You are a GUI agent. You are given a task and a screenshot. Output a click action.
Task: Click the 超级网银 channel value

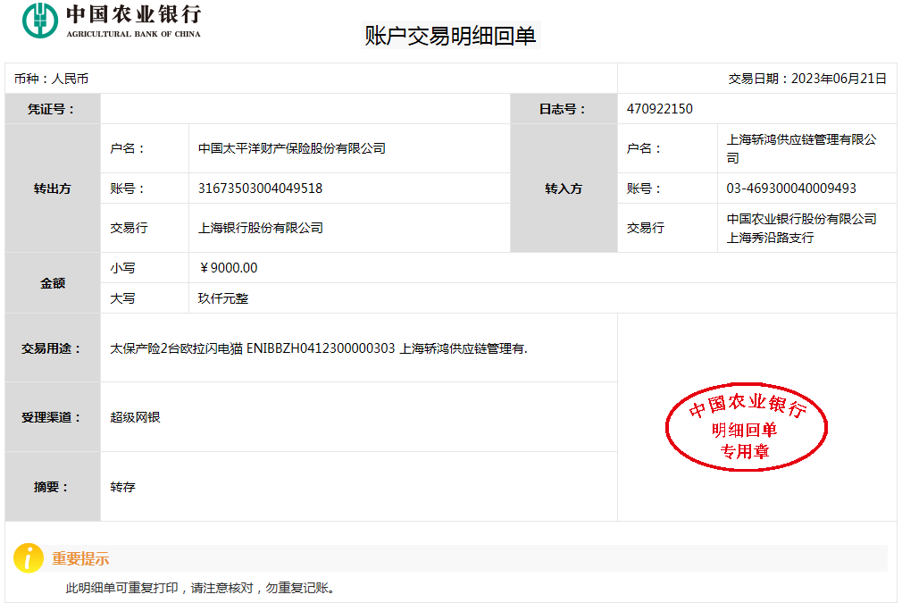pyautogui.click(x=135, y=417)
